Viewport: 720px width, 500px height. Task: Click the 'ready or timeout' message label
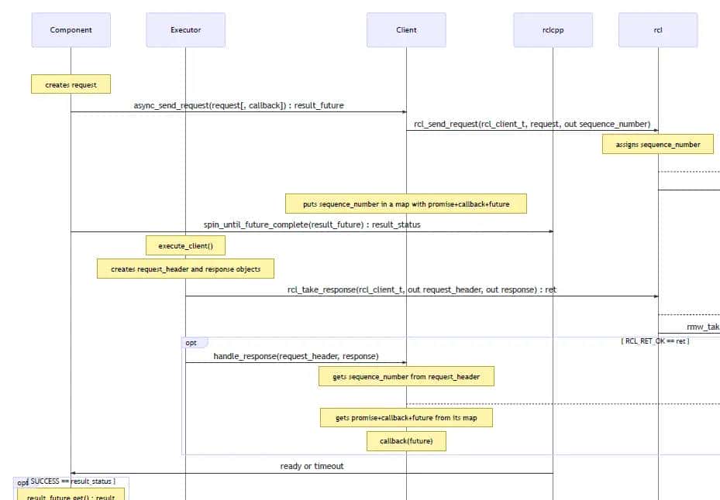click(x=312, y=466)
